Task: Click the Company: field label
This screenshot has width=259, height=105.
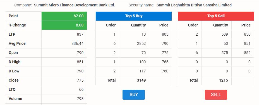Action: coord(23,5)
